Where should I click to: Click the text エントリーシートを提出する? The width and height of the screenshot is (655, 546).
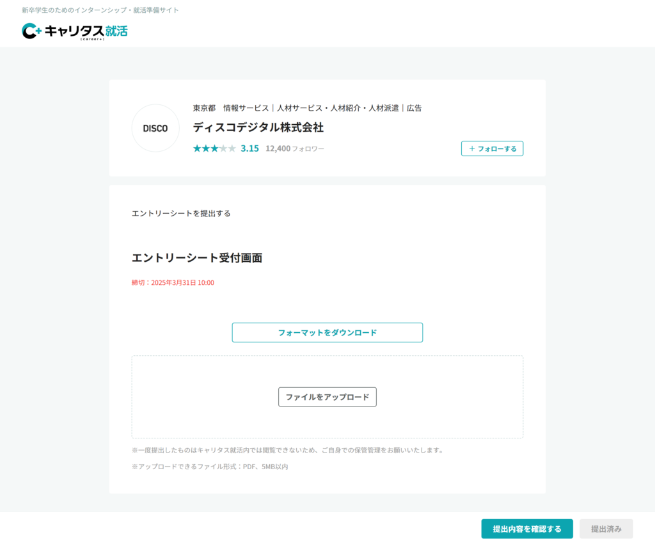[x=181, y=213]
